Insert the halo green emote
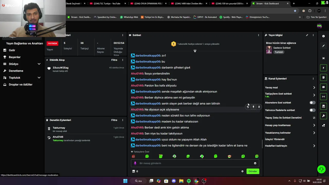This screenshot has height=185, width=329. tap(161, 156)
